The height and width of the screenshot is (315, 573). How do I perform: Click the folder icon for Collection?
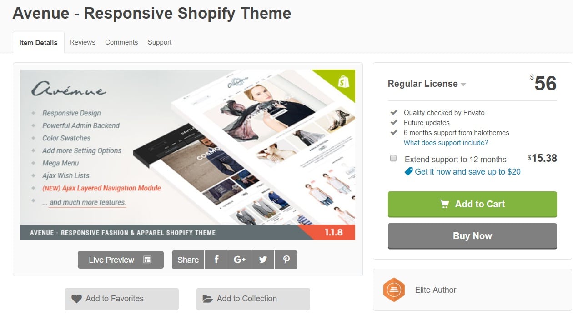pyautogui.click(x=207, y=299)
